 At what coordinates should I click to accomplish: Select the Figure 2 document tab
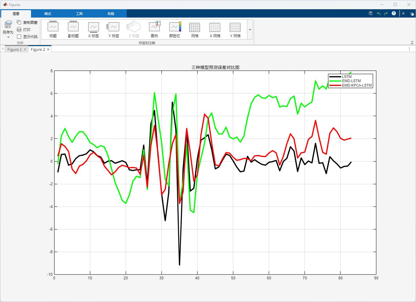38,49
